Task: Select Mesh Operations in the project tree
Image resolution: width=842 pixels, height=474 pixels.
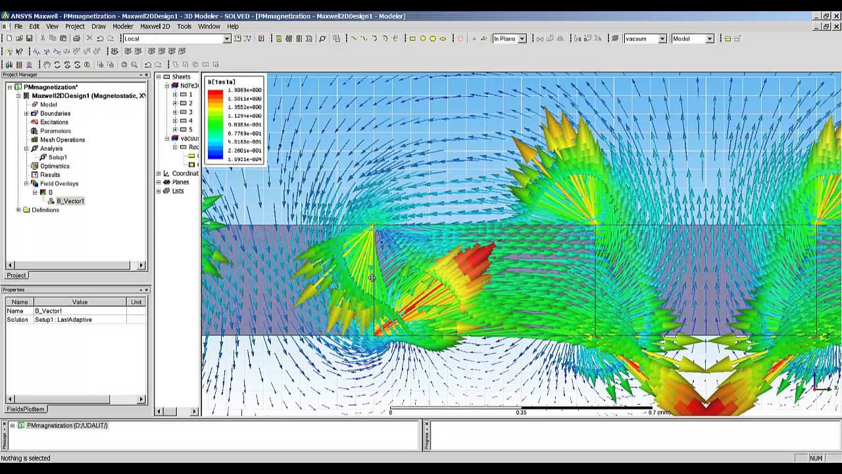Action: tap(62, 140)
